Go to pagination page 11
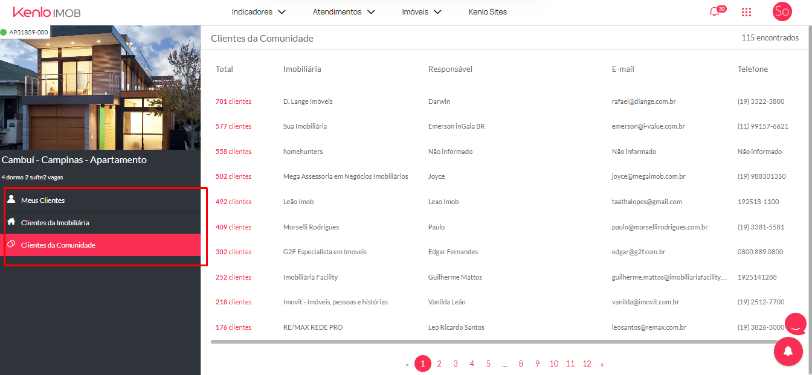The image size is (812, 375). 570,364
